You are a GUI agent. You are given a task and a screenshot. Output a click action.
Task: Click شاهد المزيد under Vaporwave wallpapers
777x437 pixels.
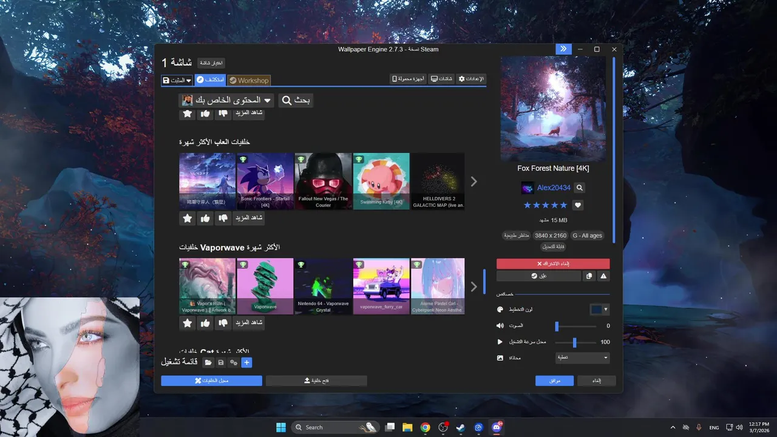coord(249,323)
